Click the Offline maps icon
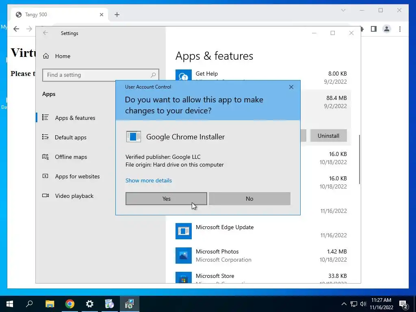Screen dimensions: 416x312 click(x=45, y=156)
